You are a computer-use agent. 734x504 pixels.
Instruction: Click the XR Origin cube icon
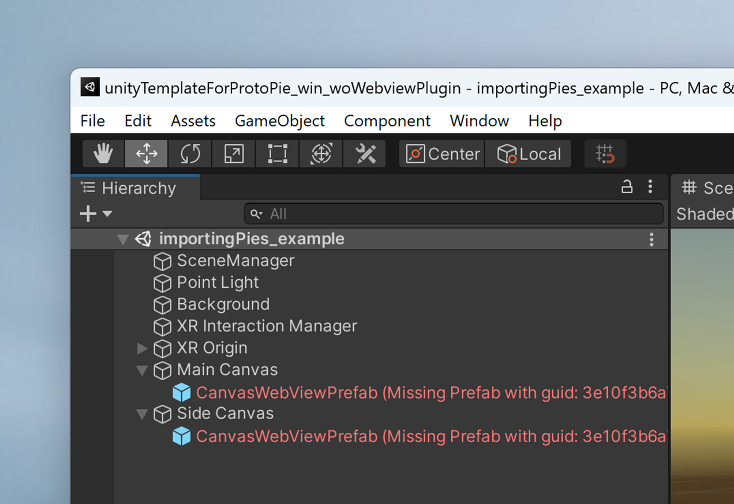[162, 349]
